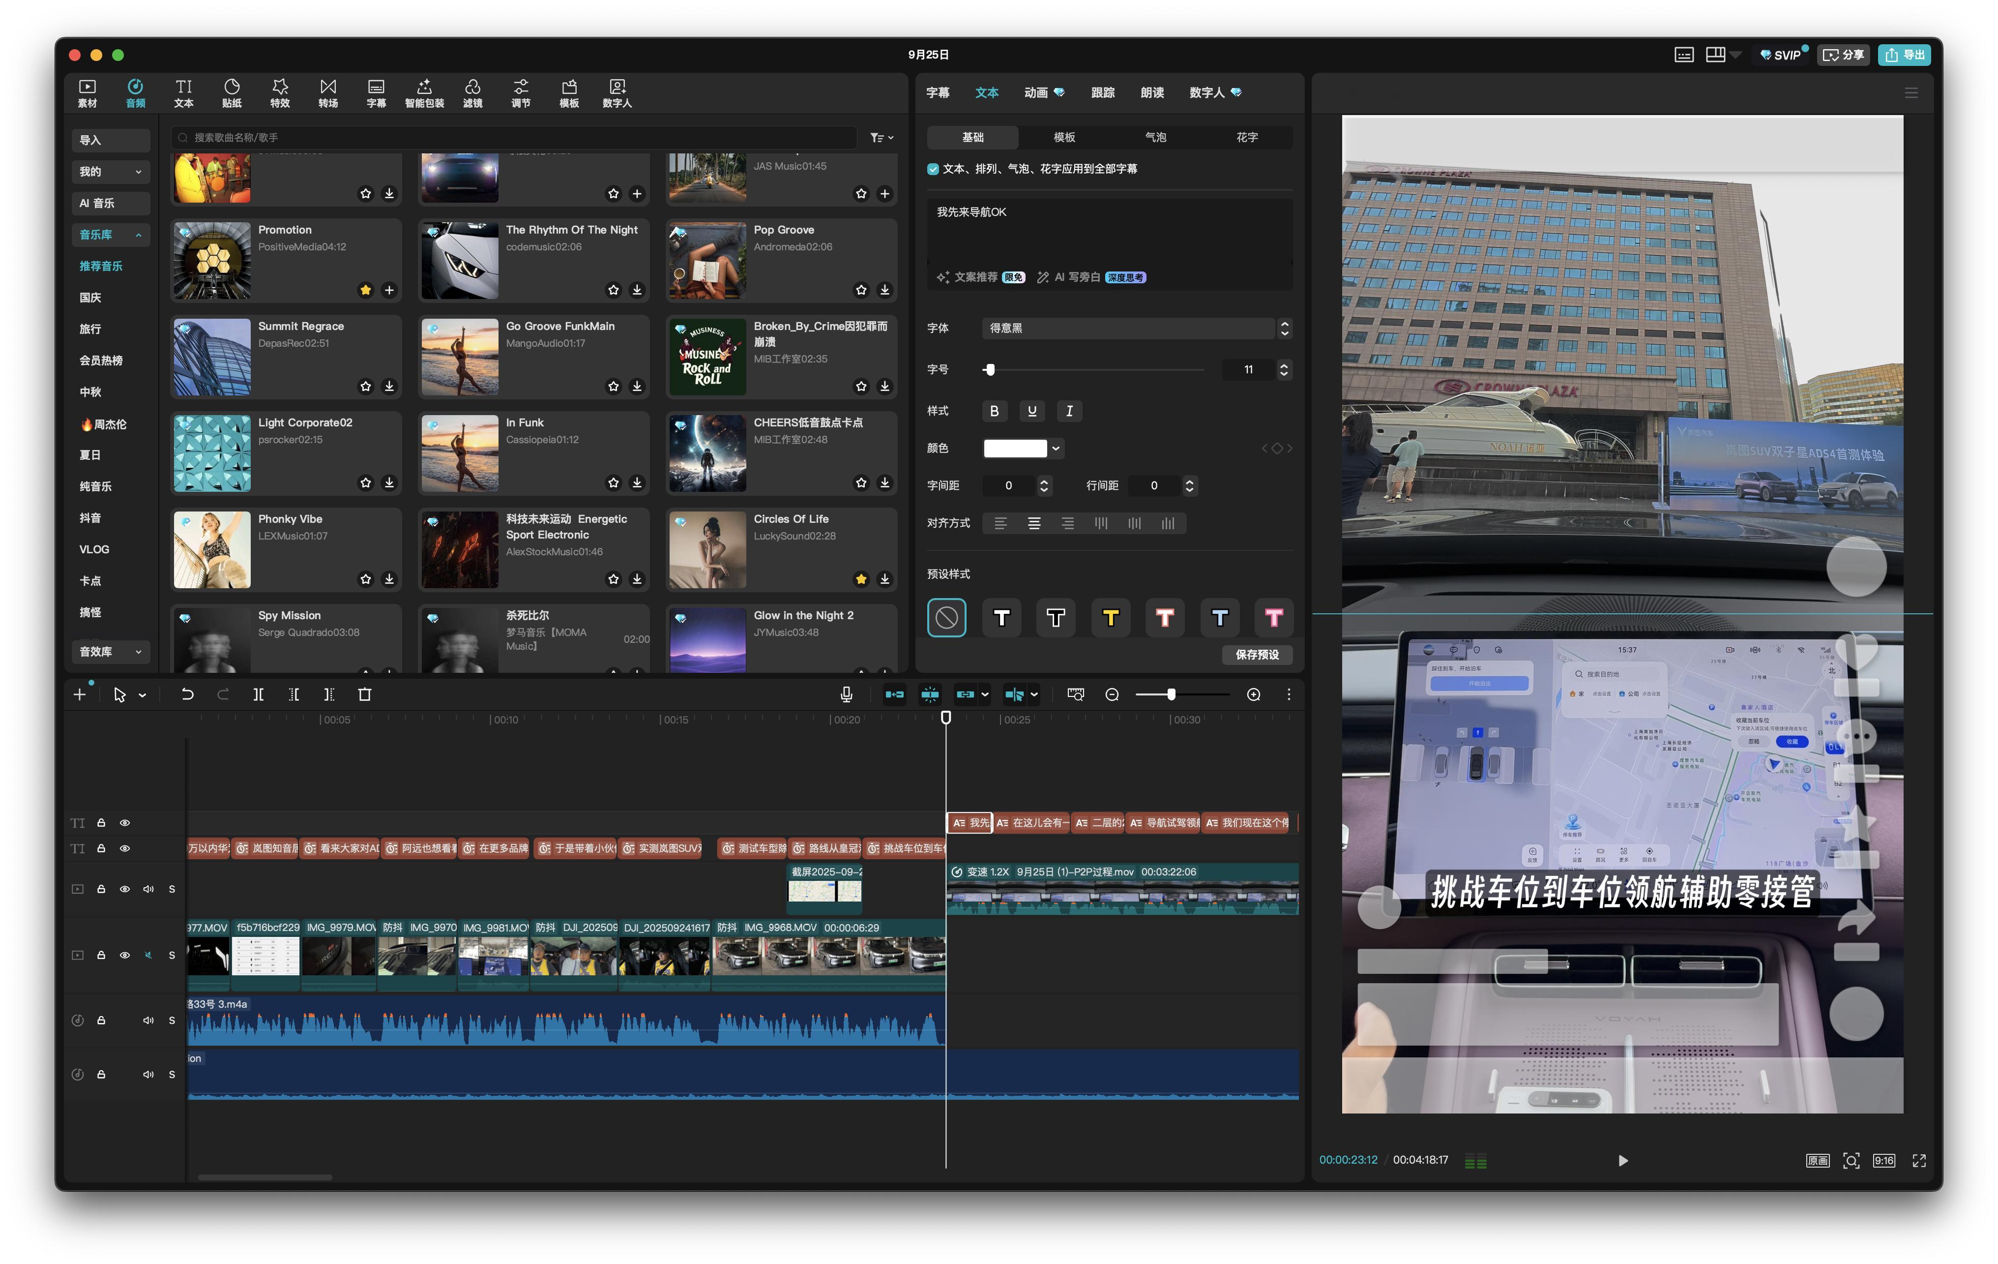The image size is (1998, 1264).
Task: Open the 数字人 digital human panel
Action: click(x=617, y=93)
